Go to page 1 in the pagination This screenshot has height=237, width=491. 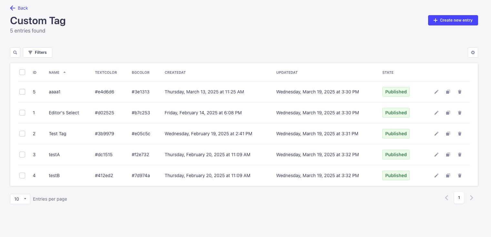coord(459,198)
